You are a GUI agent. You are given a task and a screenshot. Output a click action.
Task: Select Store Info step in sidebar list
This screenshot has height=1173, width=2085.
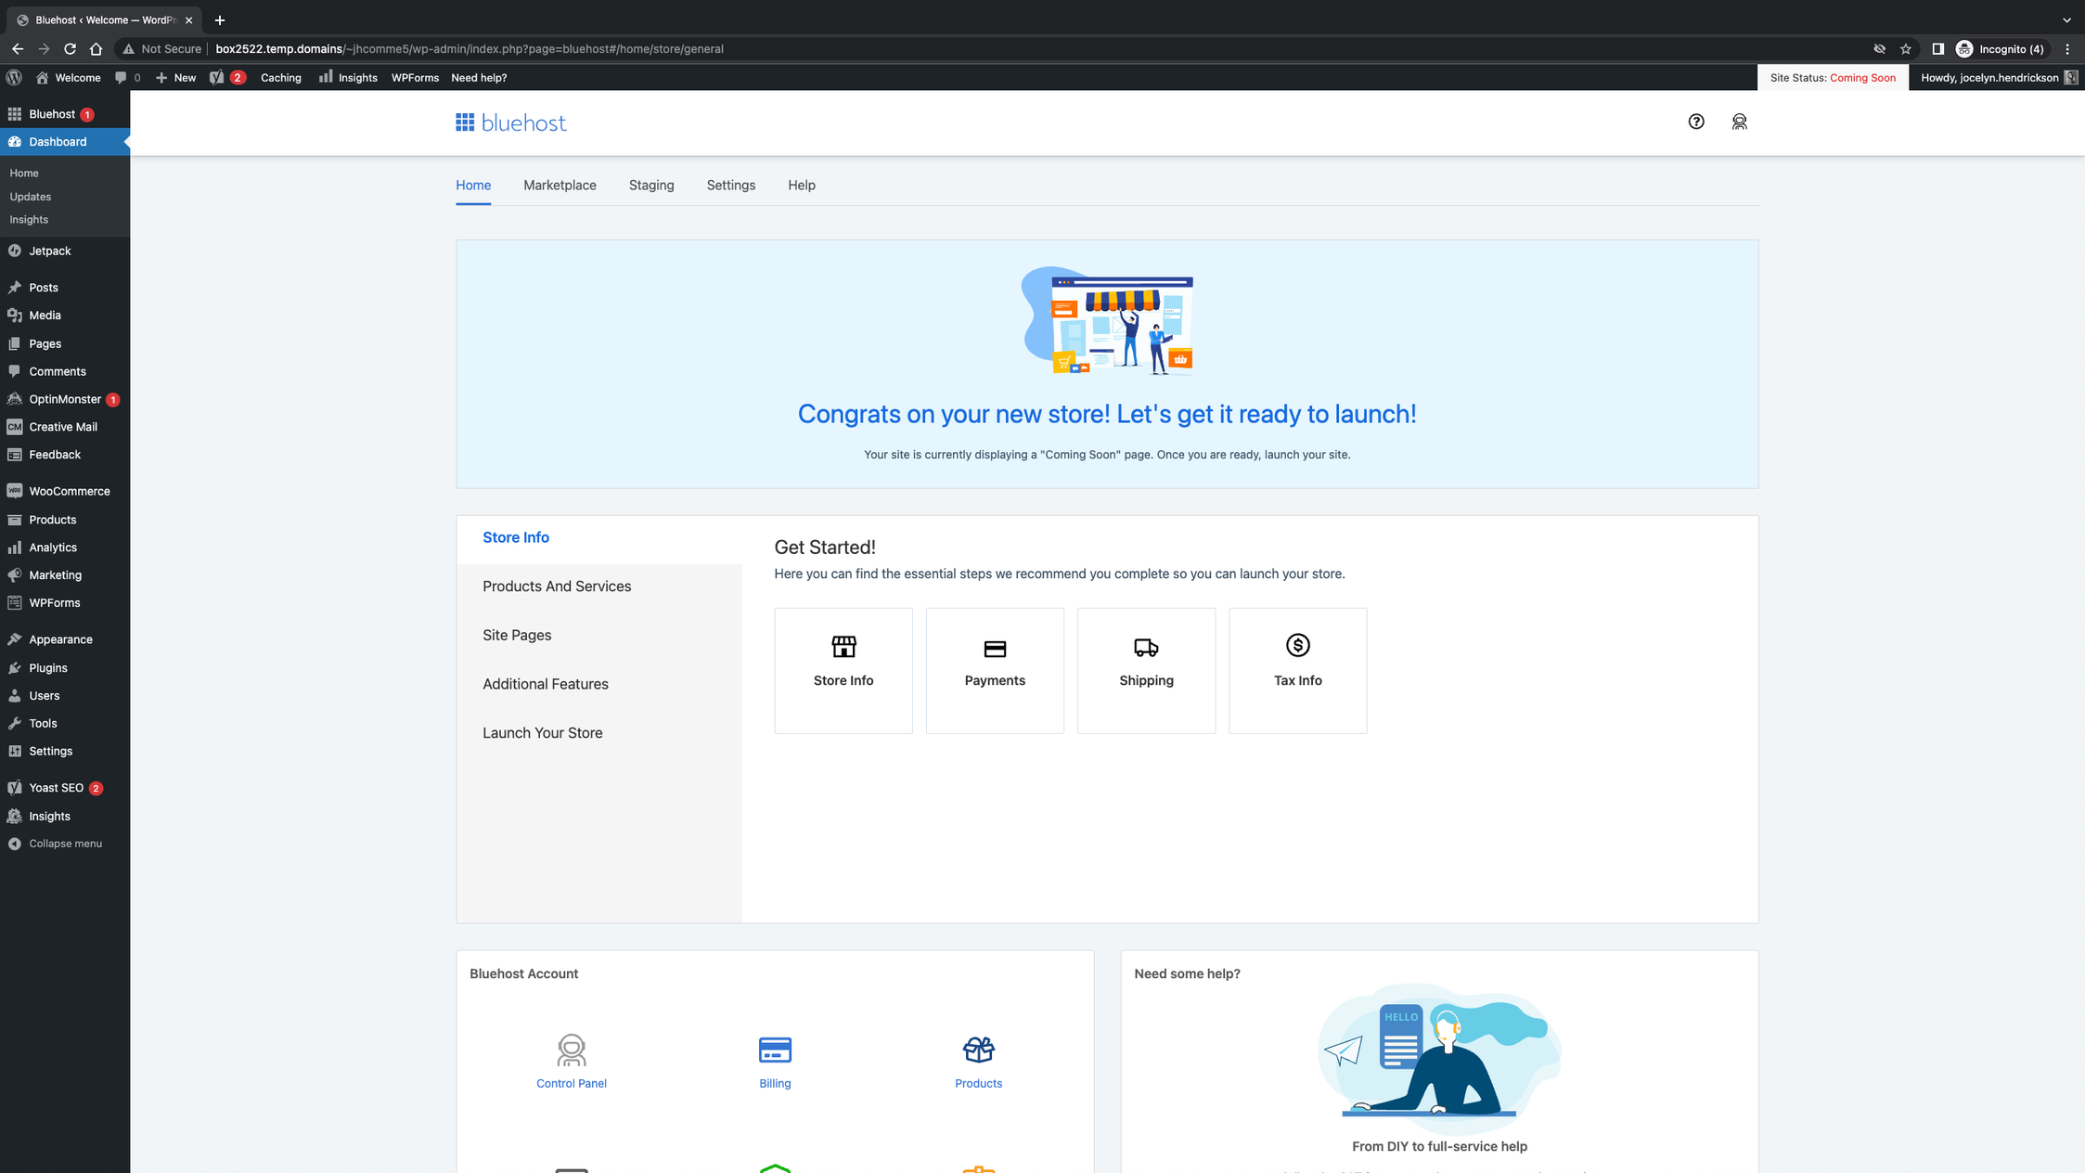point(599,537)
